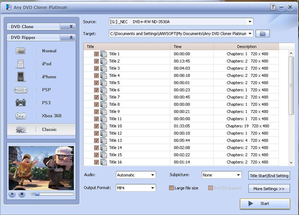299x215 pixels.
Task: Uncheck the Title 9 checkbox
Action: [x=97, y=111]
